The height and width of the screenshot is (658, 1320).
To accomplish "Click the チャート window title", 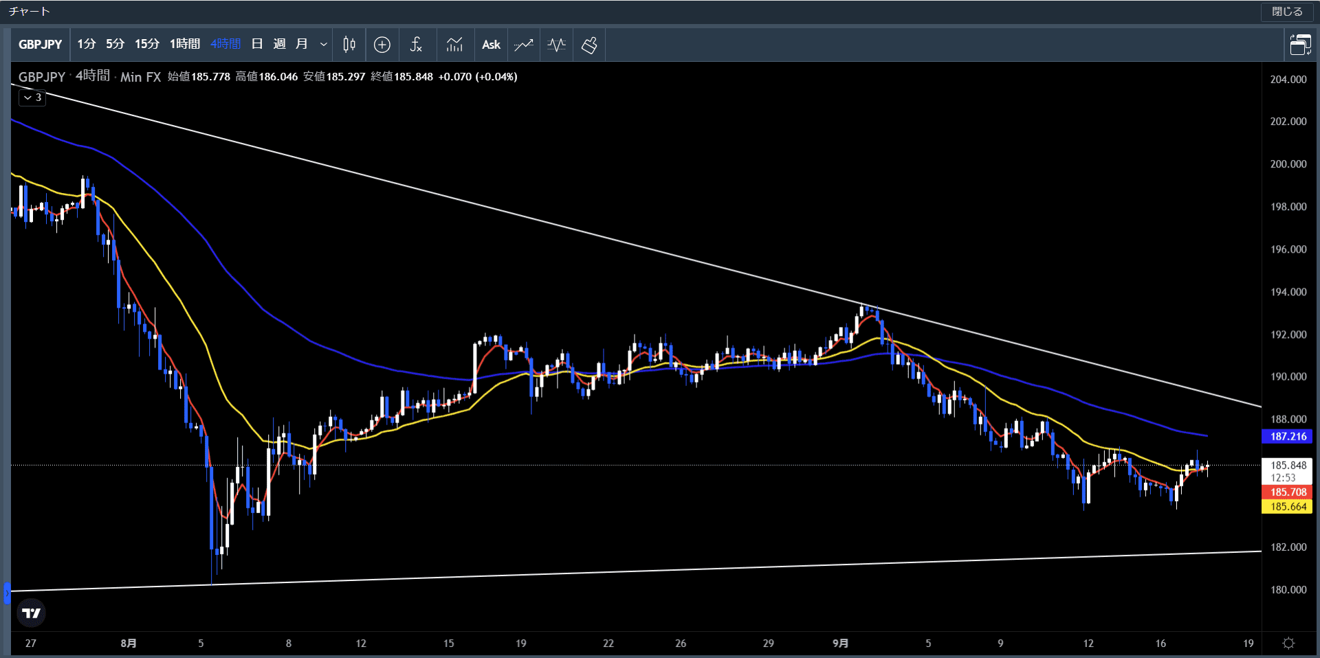I will tap(29, 12).
